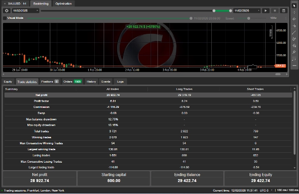Click the Ending Equity panel value
Screen dimensions: 299x194
tap(261, 181)
